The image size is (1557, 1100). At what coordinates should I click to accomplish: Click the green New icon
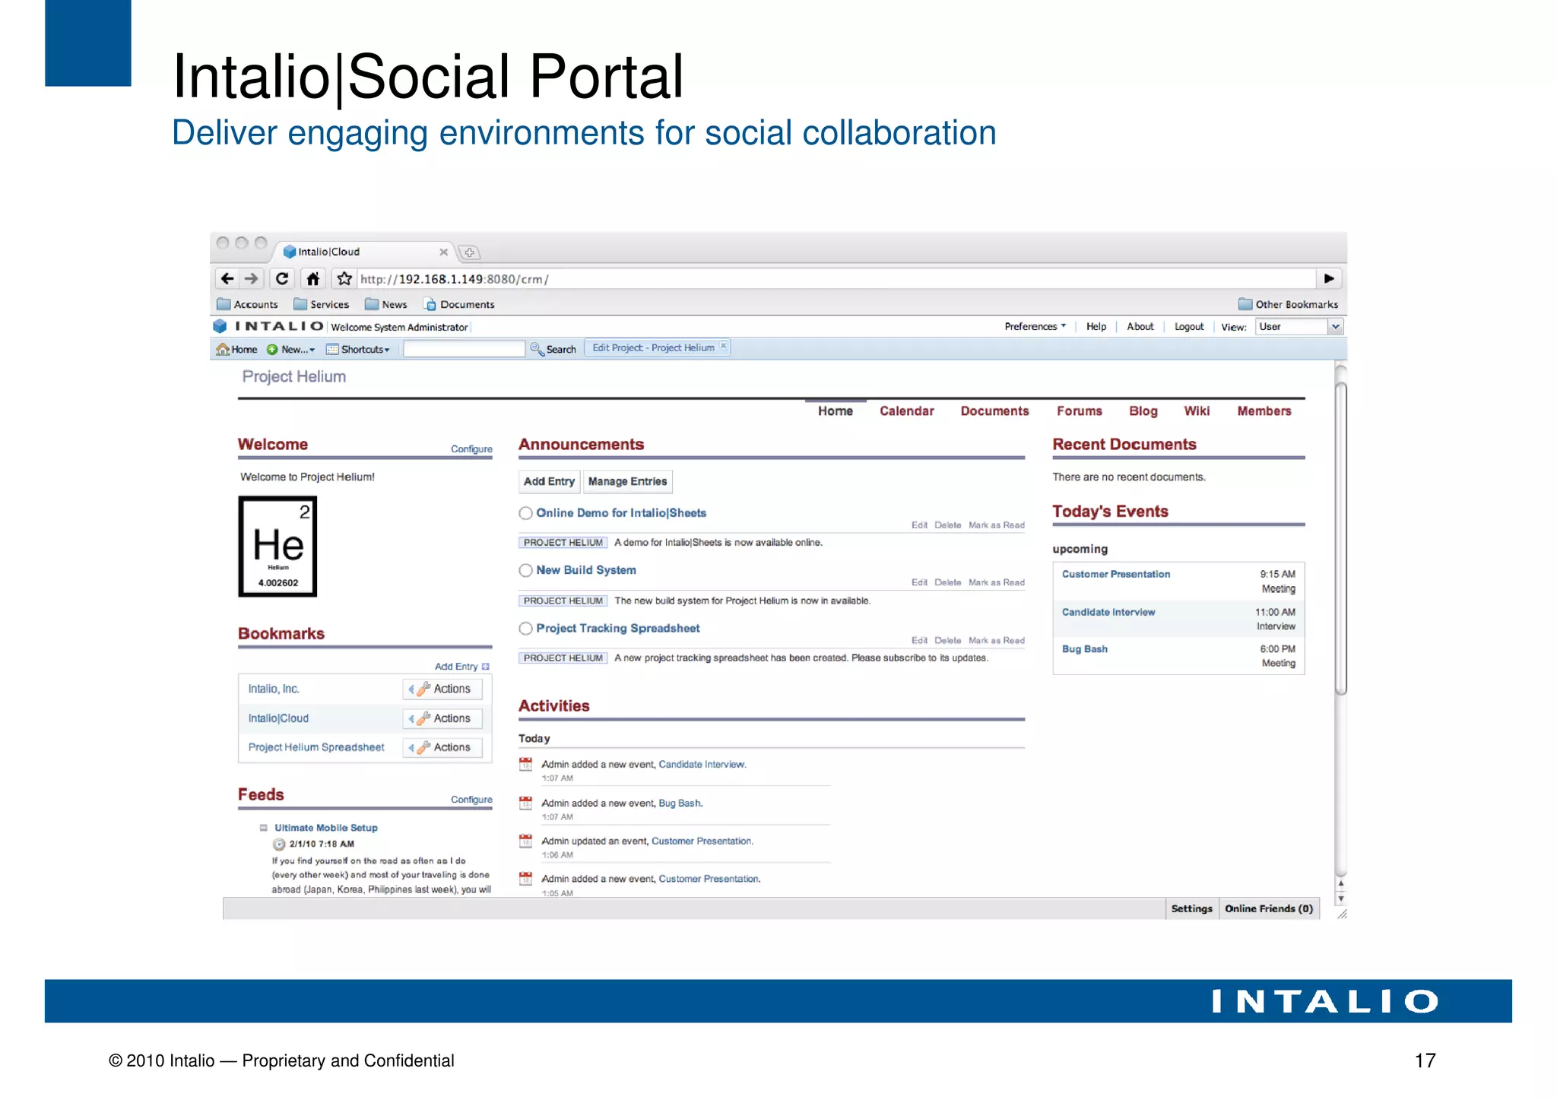(x=272, y=350)
